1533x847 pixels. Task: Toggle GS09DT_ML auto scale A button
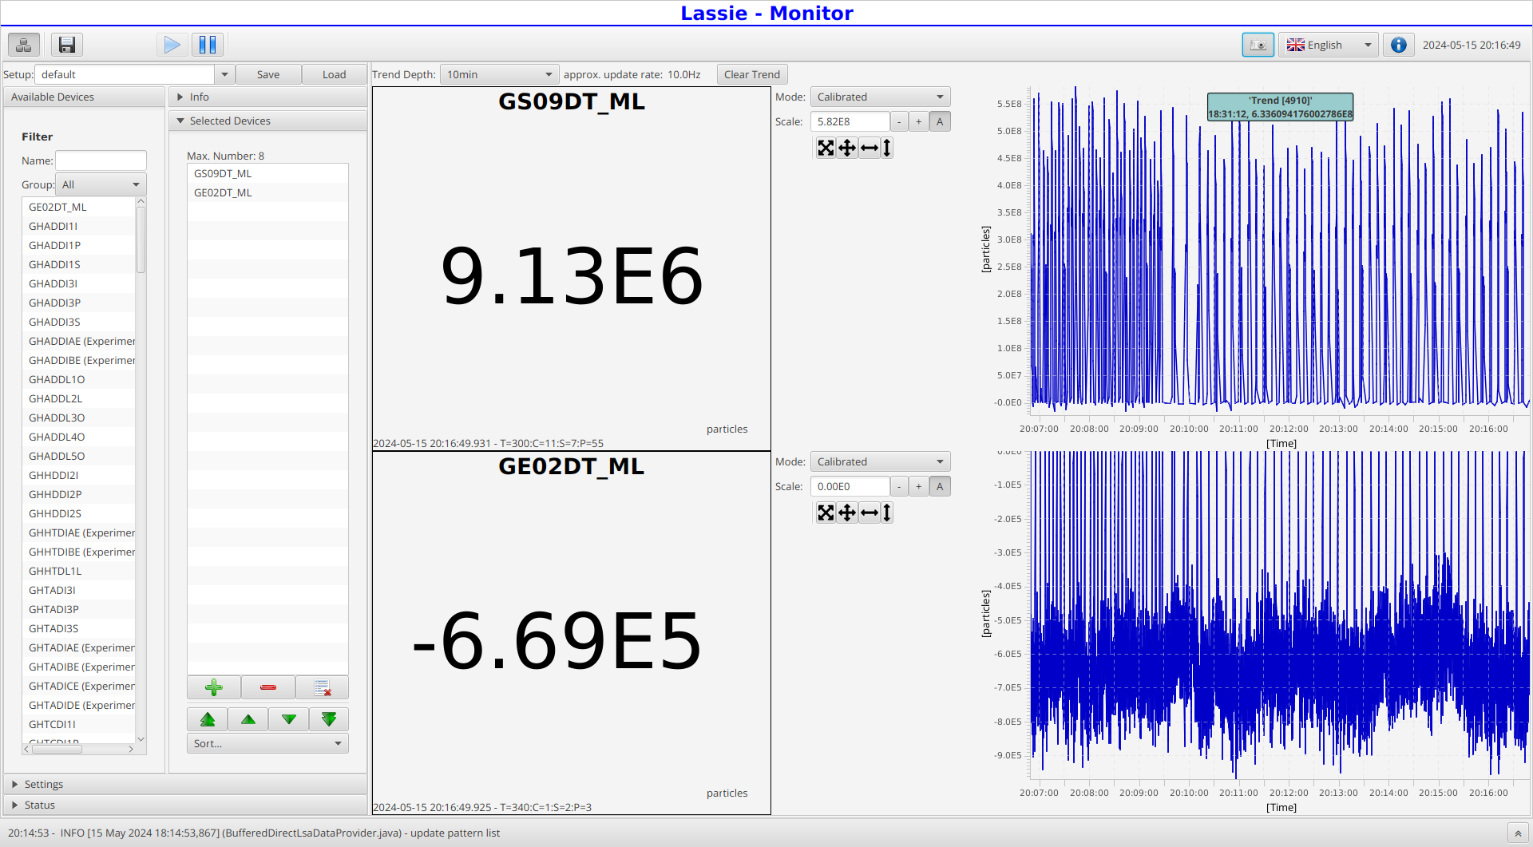(x=940, y=121)
